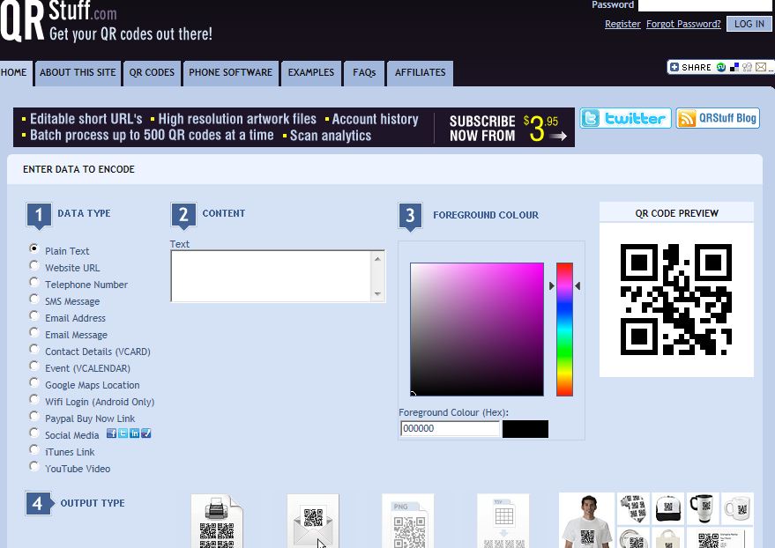Click text area scroll down arrow
This screenshot has height=548, width=775.
tap(378, 294)
